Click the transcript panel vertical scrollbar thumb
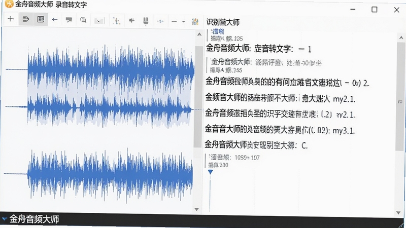The height and width of the screenshot is (228, 406). click(400, 97)
